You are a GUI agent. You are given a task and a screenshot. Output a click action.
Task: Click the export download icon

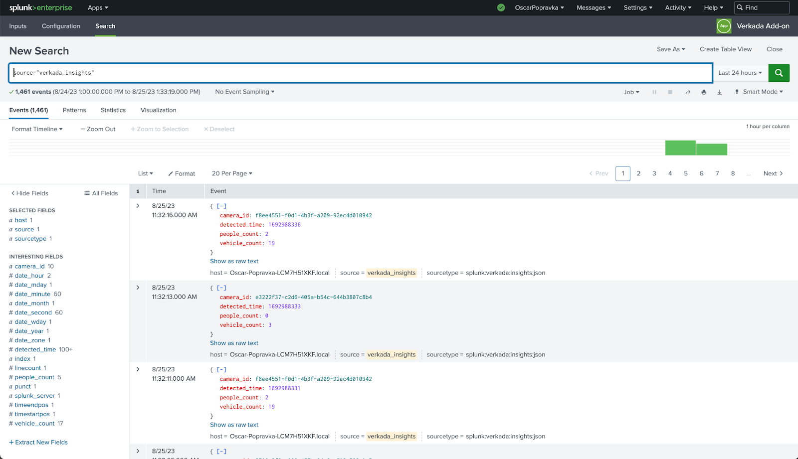719,92
